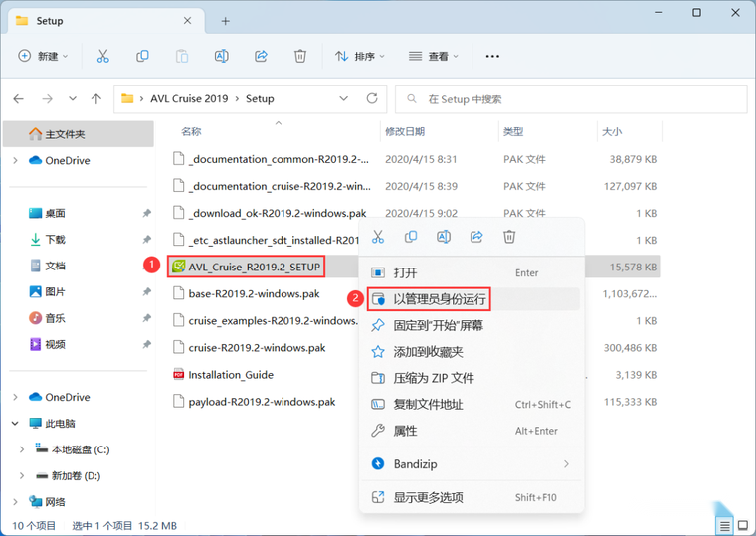Open Bandizip submenu
The width and height of the screenshot is (756, 536).
pyautogui.click(x=472, y=464)
